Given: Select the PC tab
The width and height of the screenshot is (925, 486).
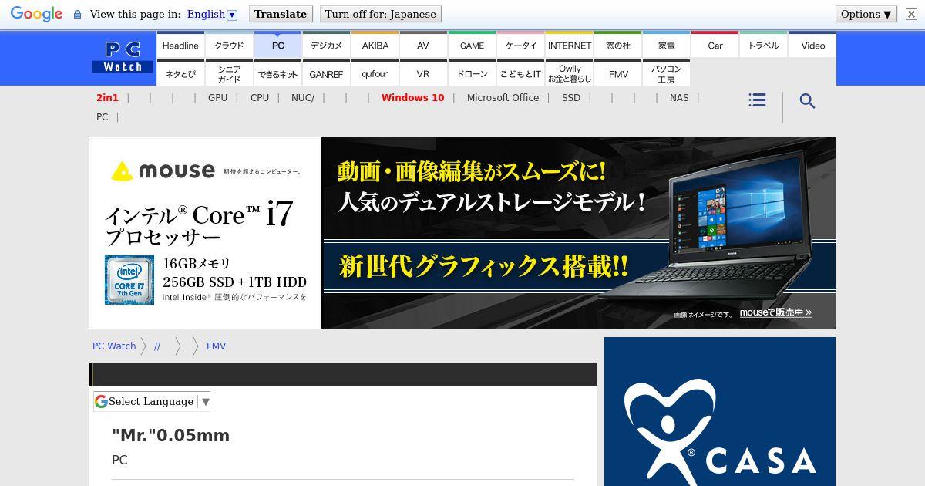Looking at the screenshot, I should 277,45.
